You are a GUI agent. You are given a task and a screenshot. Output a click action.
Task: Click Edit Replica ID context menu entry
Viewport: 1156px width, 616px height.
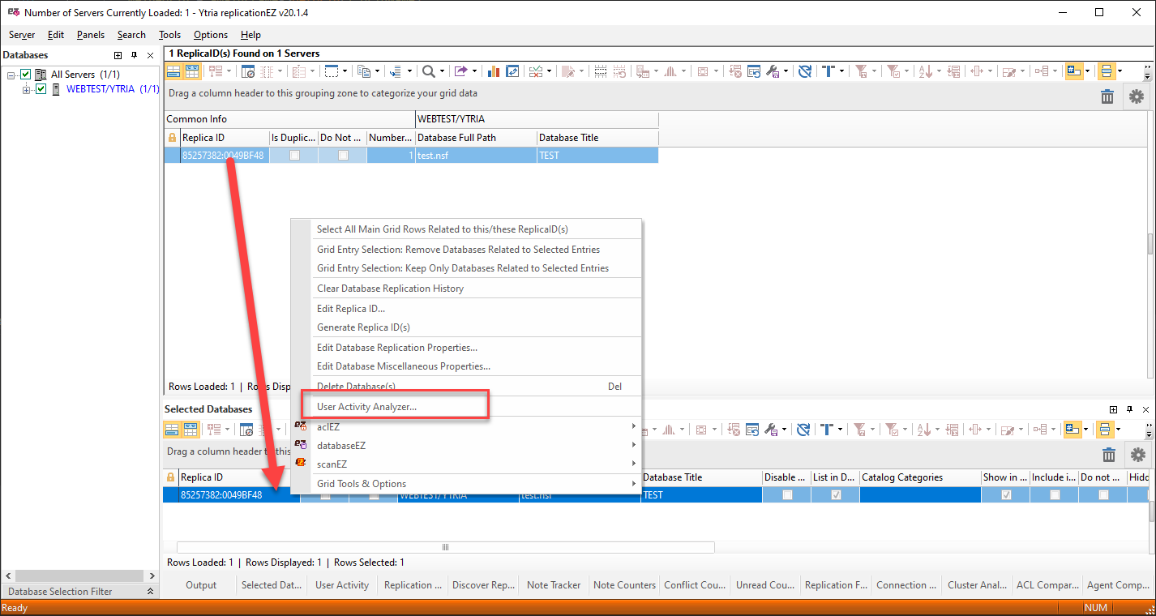pos(350,309)
